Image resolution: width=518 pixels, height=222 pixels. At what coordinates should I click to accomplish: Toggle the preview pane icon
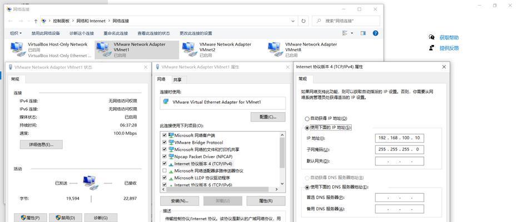click(363, 33)
